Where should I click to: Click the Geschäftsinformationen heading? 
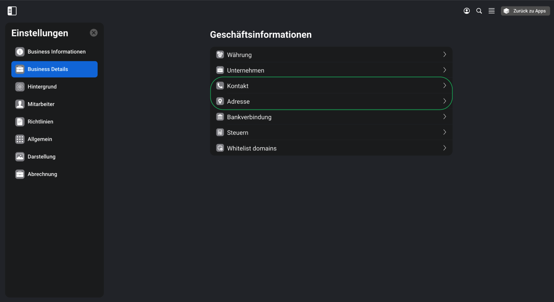click(261, 35)
